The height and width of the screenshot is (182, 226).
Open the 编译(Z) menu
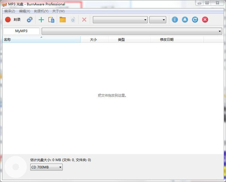[10, 11]
